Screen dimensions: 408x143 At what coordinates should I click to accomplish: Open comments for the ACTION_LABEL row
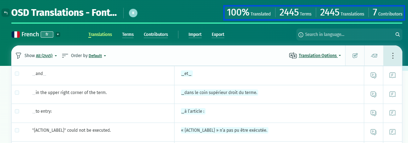[373, 132]
